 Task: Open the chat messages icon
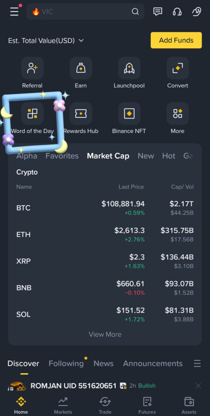point(158,11)
